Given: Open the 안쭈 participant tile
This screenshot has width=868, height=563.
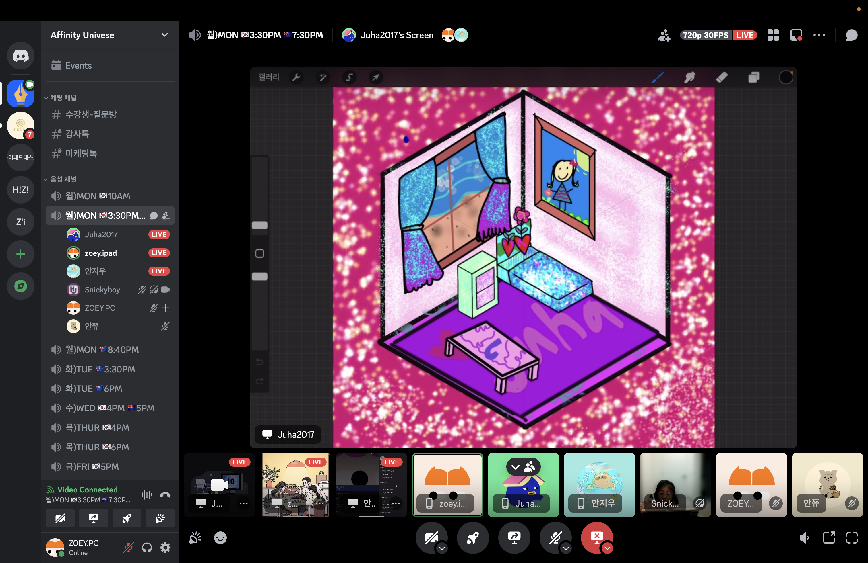Looking at the screenshot, I should (828, 485).
